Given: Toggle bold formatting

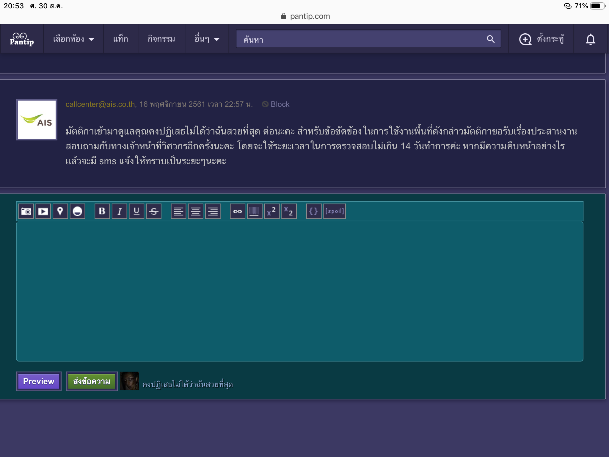Looking at the screenshot, I should pos(102,211).
